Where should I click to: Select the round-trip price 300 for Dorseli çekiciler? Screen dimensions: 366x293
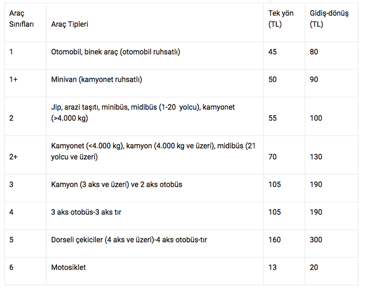[x=316, y=240]
